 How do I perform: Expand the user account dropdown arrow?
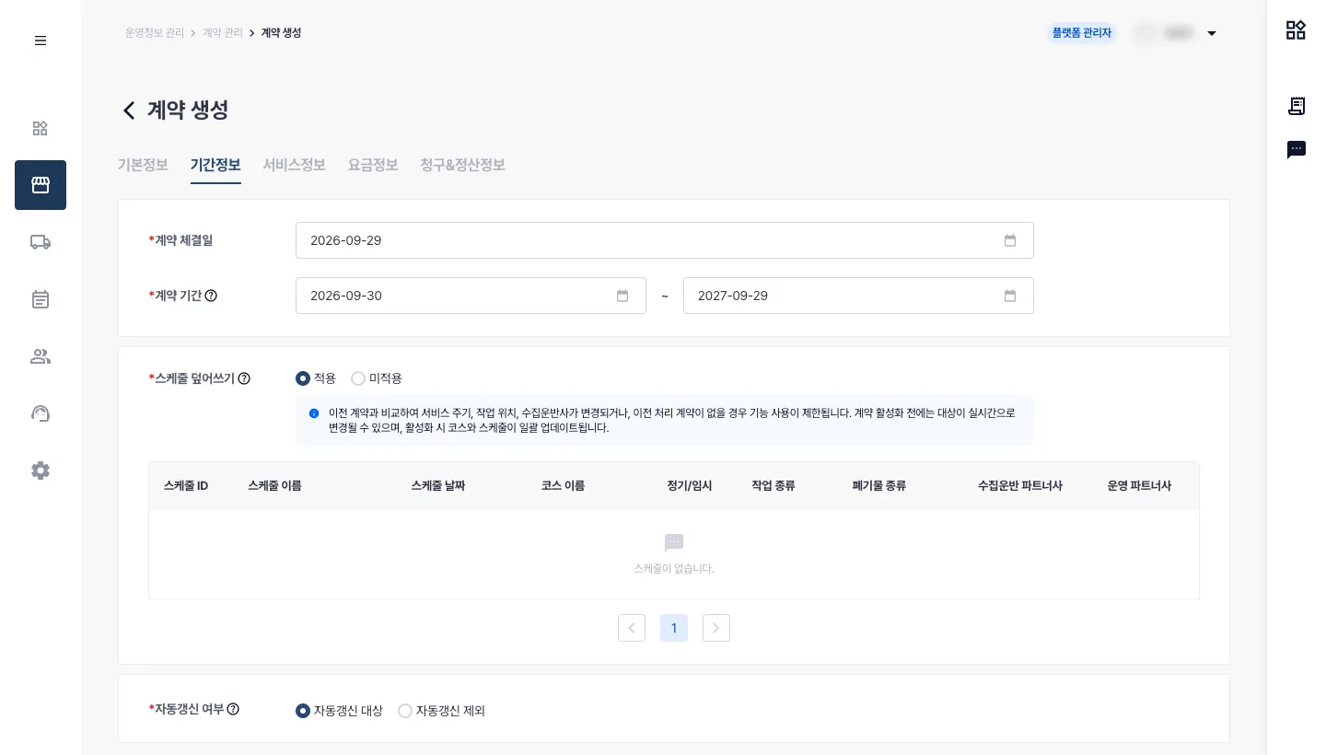[1212, 33]
